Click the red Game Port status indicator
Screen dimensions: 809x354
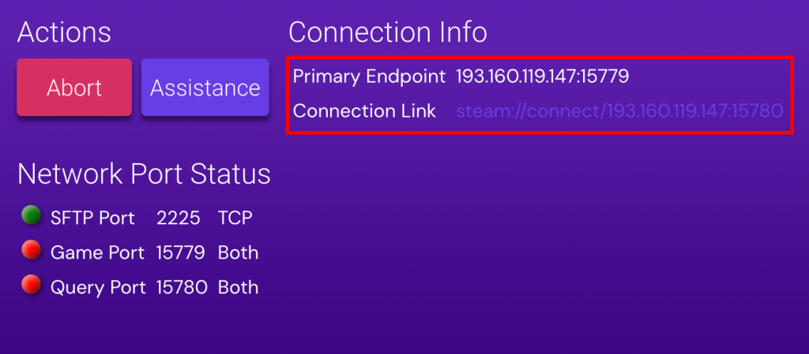click(x=32, y=251)
